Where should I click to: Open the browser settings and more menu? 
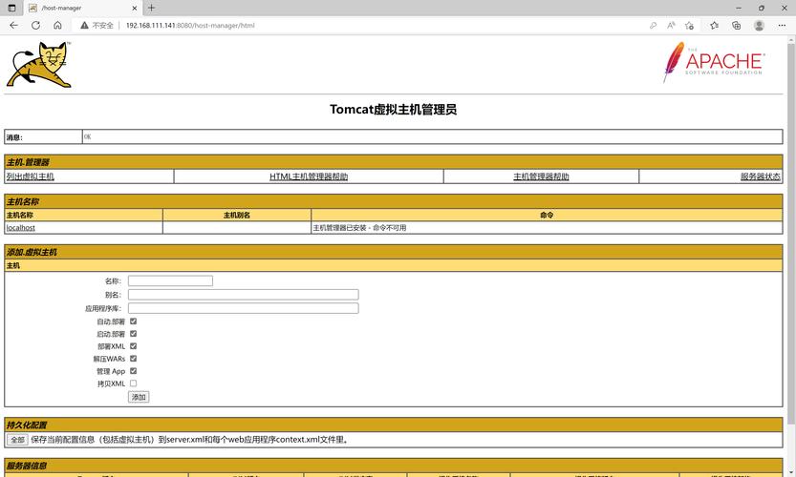point(782,26)
